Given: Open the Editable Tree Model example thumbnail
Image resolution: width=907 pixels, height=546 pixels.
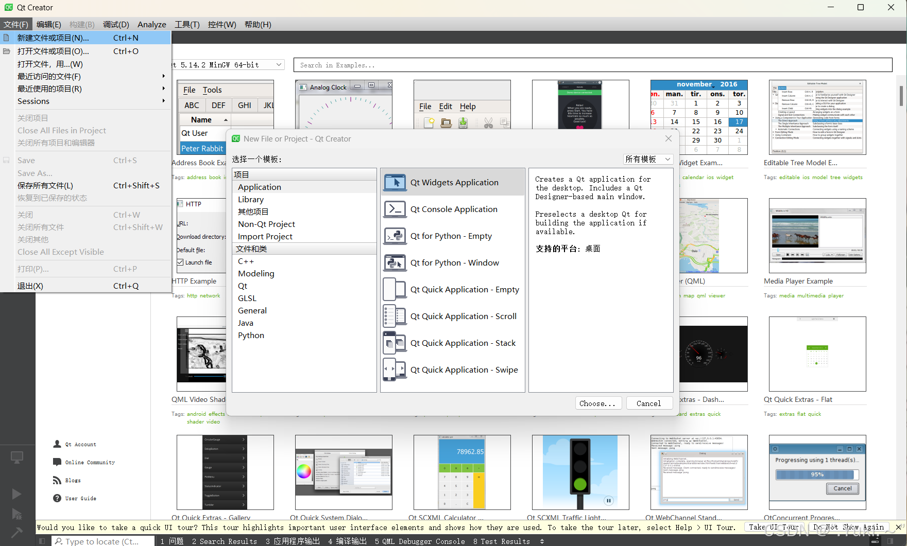Looking at the screenshot, I should [x=817, y=117].
